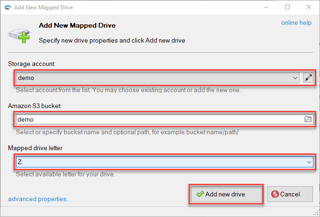The width and height of the screenshot is (320, 217).
Task: Minimize the Add New Mapped Drive window
Action: pyautogui.click(x=266, y=7)
